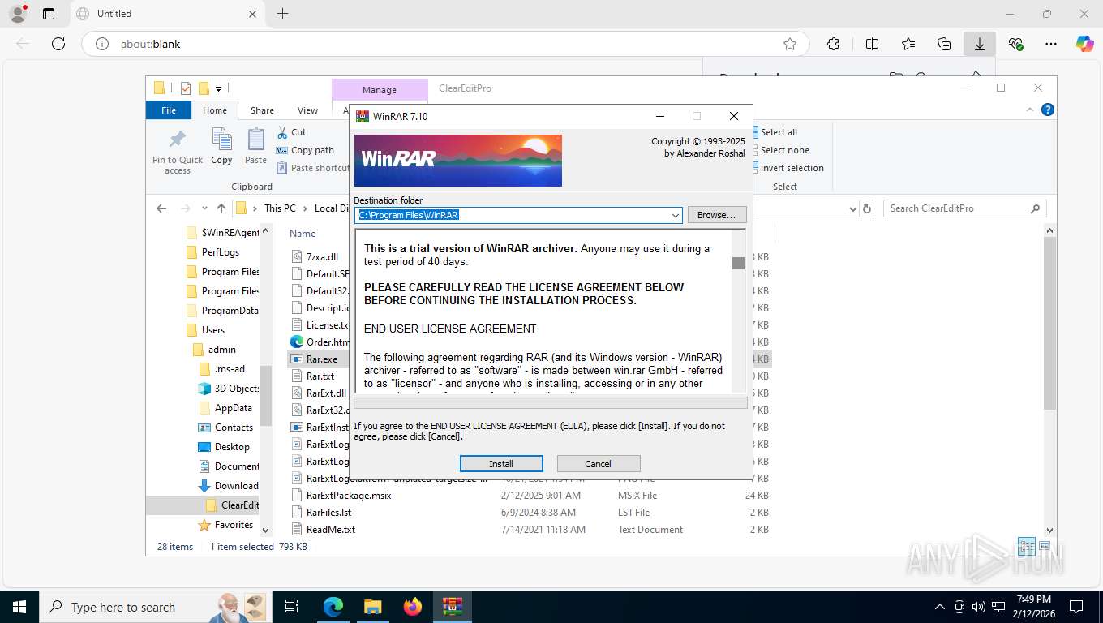This screenshot has height=623, width=1103.
Task: Select the Share ribbon tab
Action: point(262,110)
